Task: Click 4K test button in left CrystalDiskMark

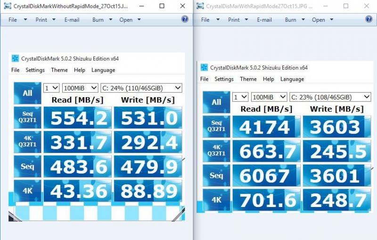Action: [x=27, y=190]
